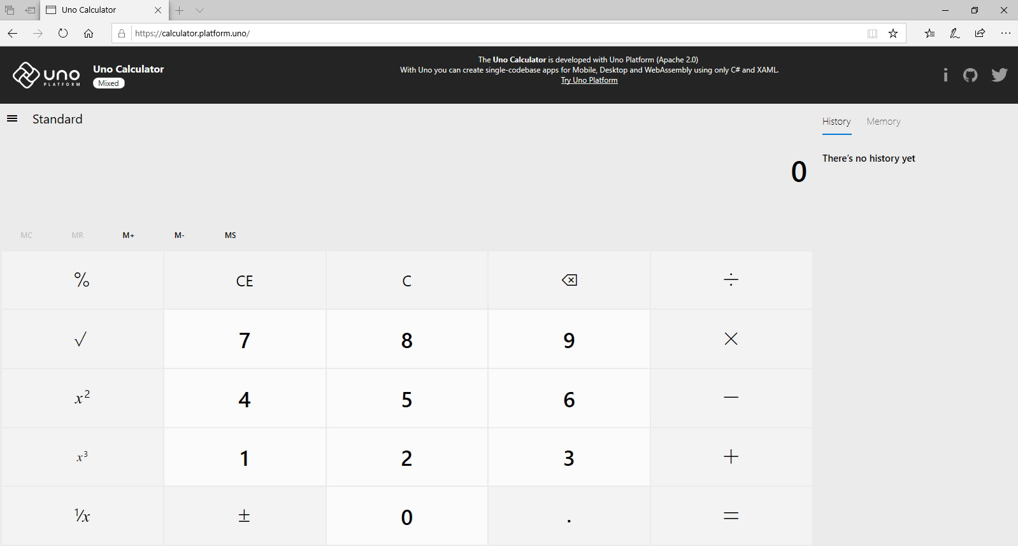The image size is (1018, 546).
Task: Click the plus-minus sign toggle key
Action: tap(245, 516)
